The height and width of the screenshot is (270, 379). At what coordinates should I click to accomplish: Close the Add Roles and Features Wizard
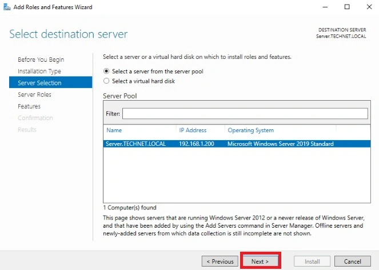369,7
